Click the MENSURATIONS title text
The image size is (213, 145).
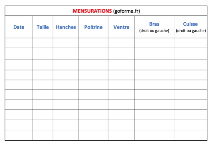[x=92, y=11]
